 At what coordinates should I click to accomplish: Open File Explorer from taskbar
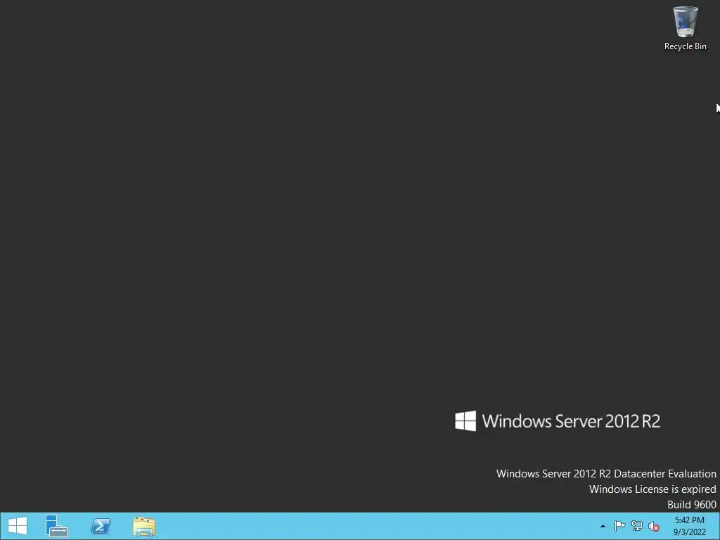pos(144,526)
